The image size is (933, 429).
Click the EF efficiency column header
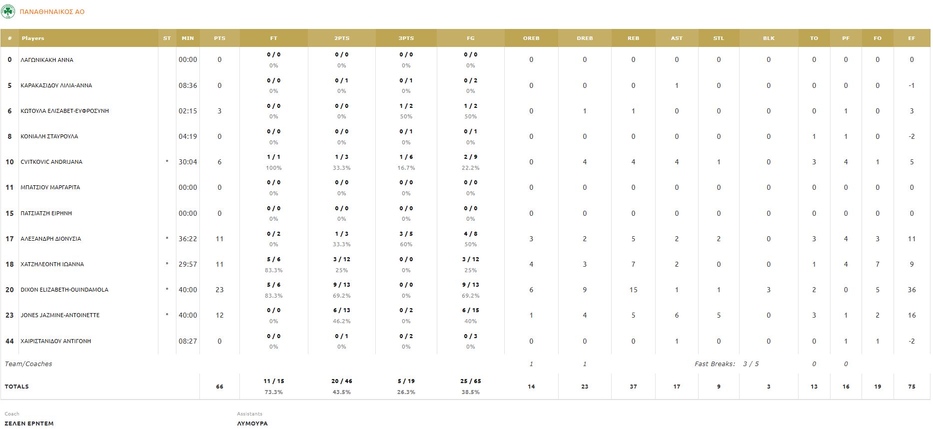tap(912, 38)
